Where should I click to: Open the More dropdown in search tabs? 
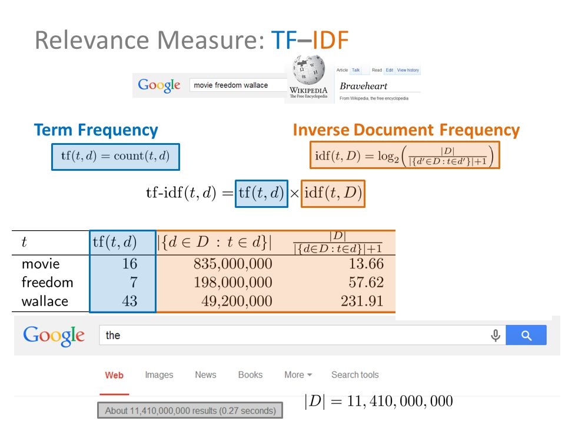pyautogui.click(x=298, y=375)
